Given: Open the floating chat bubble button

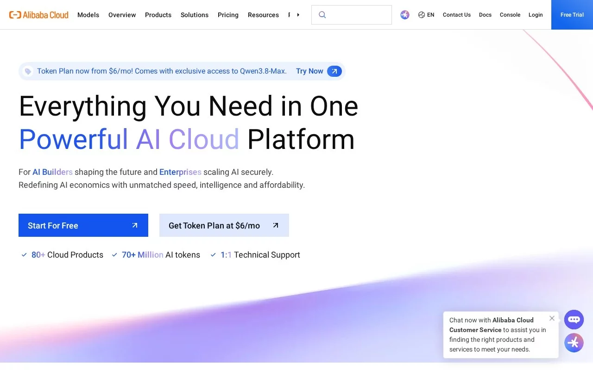Looking at the screenshot, I should 574,320.
